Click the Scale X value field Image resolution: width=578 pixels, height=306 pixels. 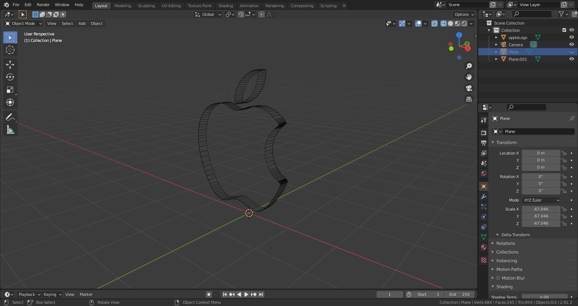(x=541, y=209)
